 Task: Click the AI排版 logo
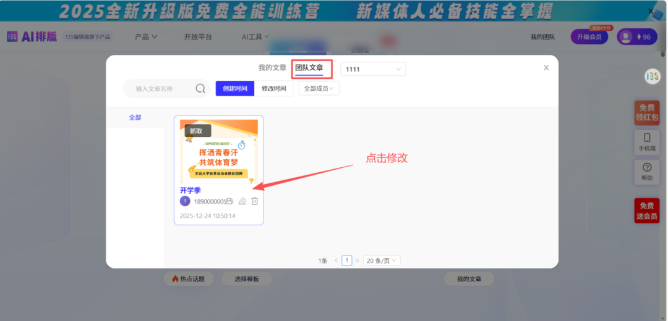point(32,36)
